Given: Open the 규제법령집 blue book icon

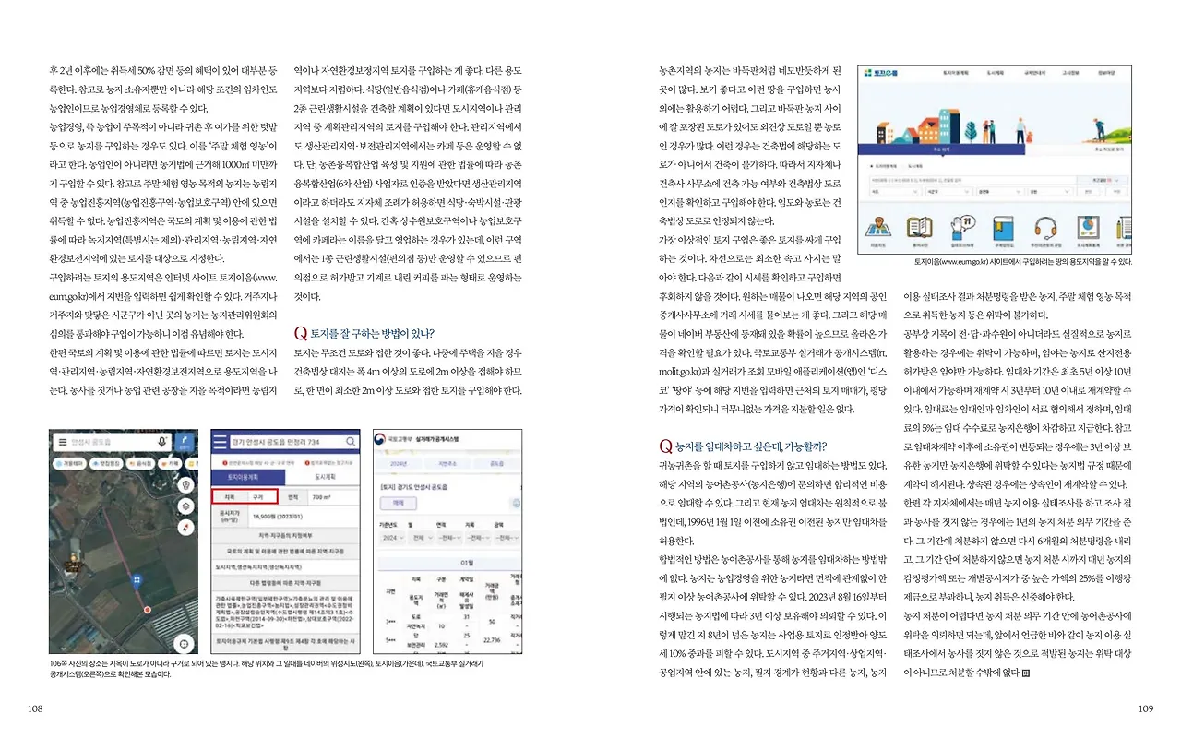Looking at the screenshot, I should (x=1003, y=227).
